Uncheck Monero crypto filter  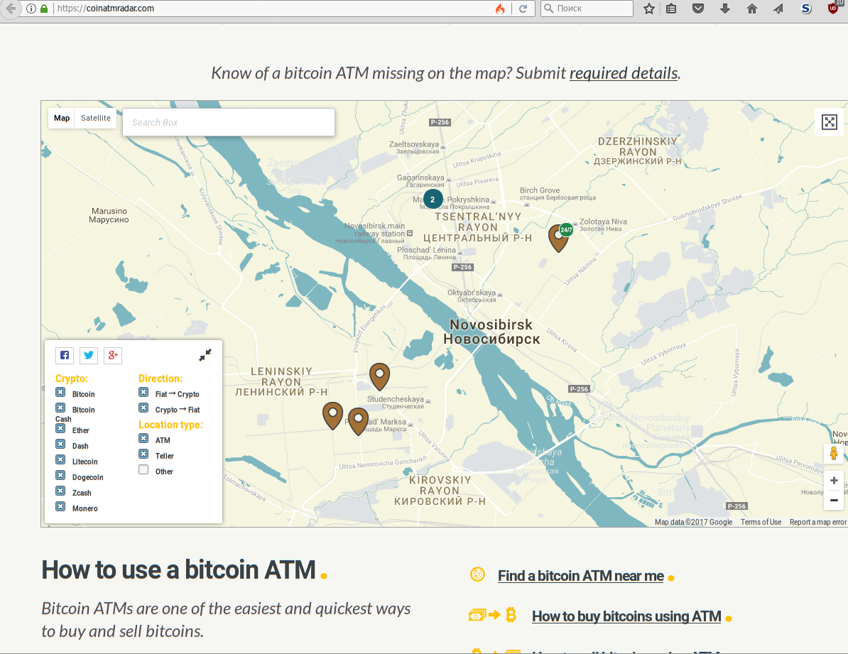[60, 507]
